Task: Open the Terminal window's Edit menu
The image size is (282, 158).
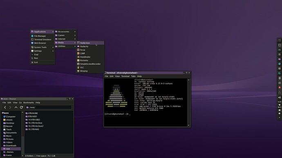Action: pos(112,76)
